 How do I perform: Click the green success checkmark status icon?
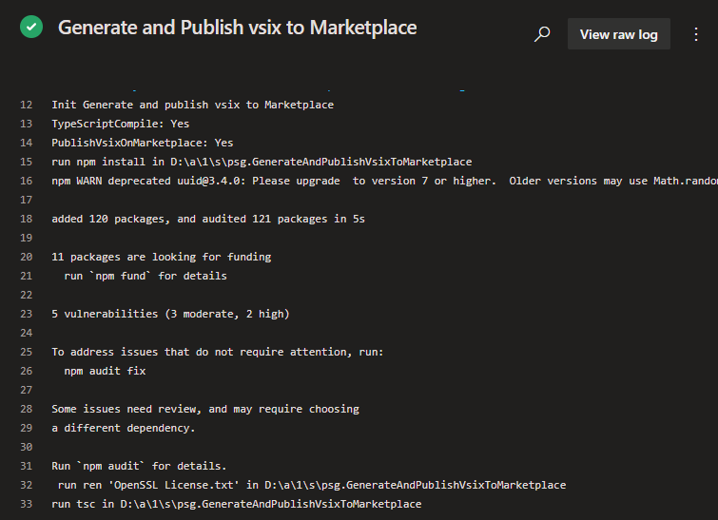pyautogui.click(x=31, y=27)
